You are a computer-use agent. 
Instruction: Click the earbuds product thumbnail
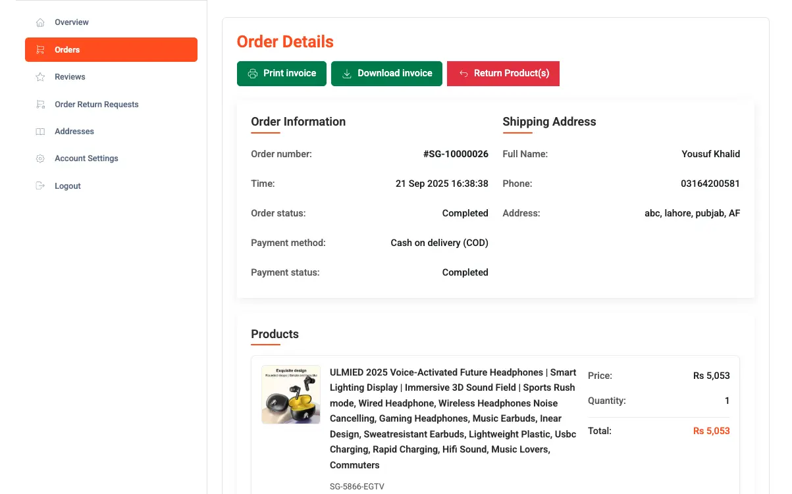291,395
